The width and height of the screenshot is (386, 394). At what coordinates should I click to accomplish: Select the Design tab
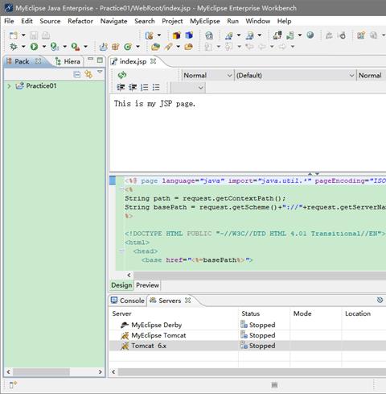[x=121, y=285]
